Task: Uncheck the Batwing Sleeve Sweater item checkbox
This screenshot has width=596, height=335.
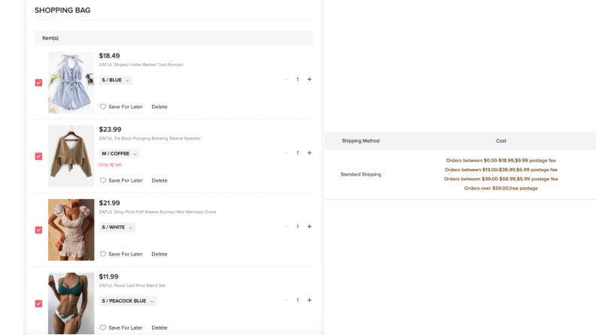Action: tap(39, 156)
